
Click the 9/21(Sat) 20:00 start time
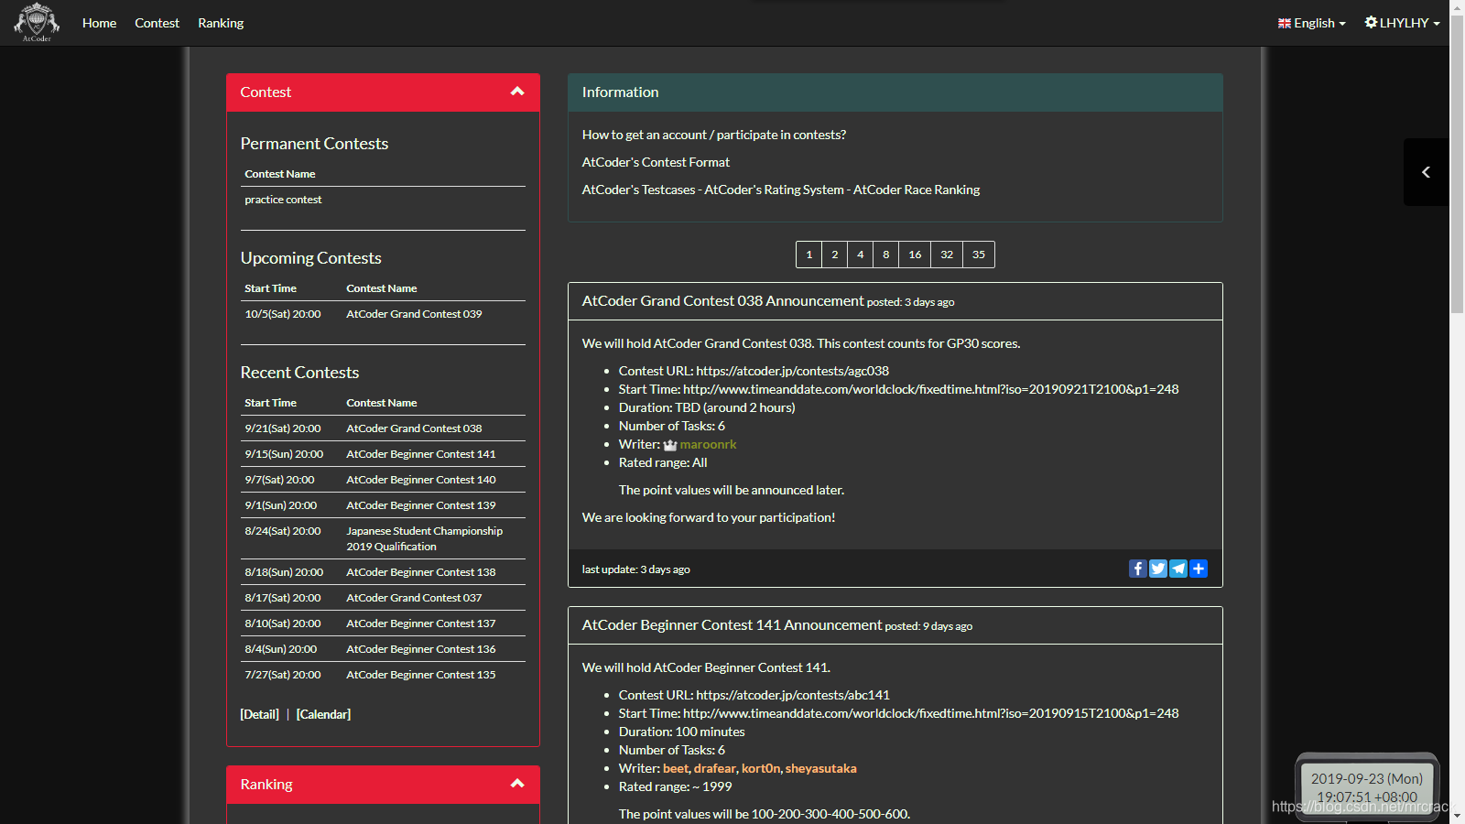click(x=282, y=428)
